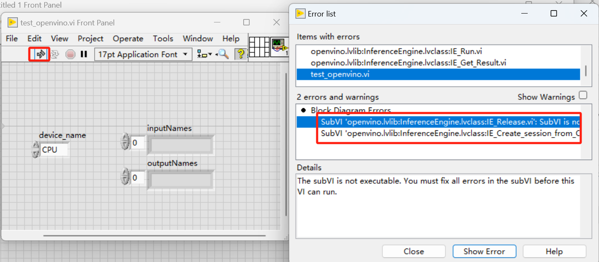Open the Operate menu
The image size is (599, 262).
click(128, 39)
